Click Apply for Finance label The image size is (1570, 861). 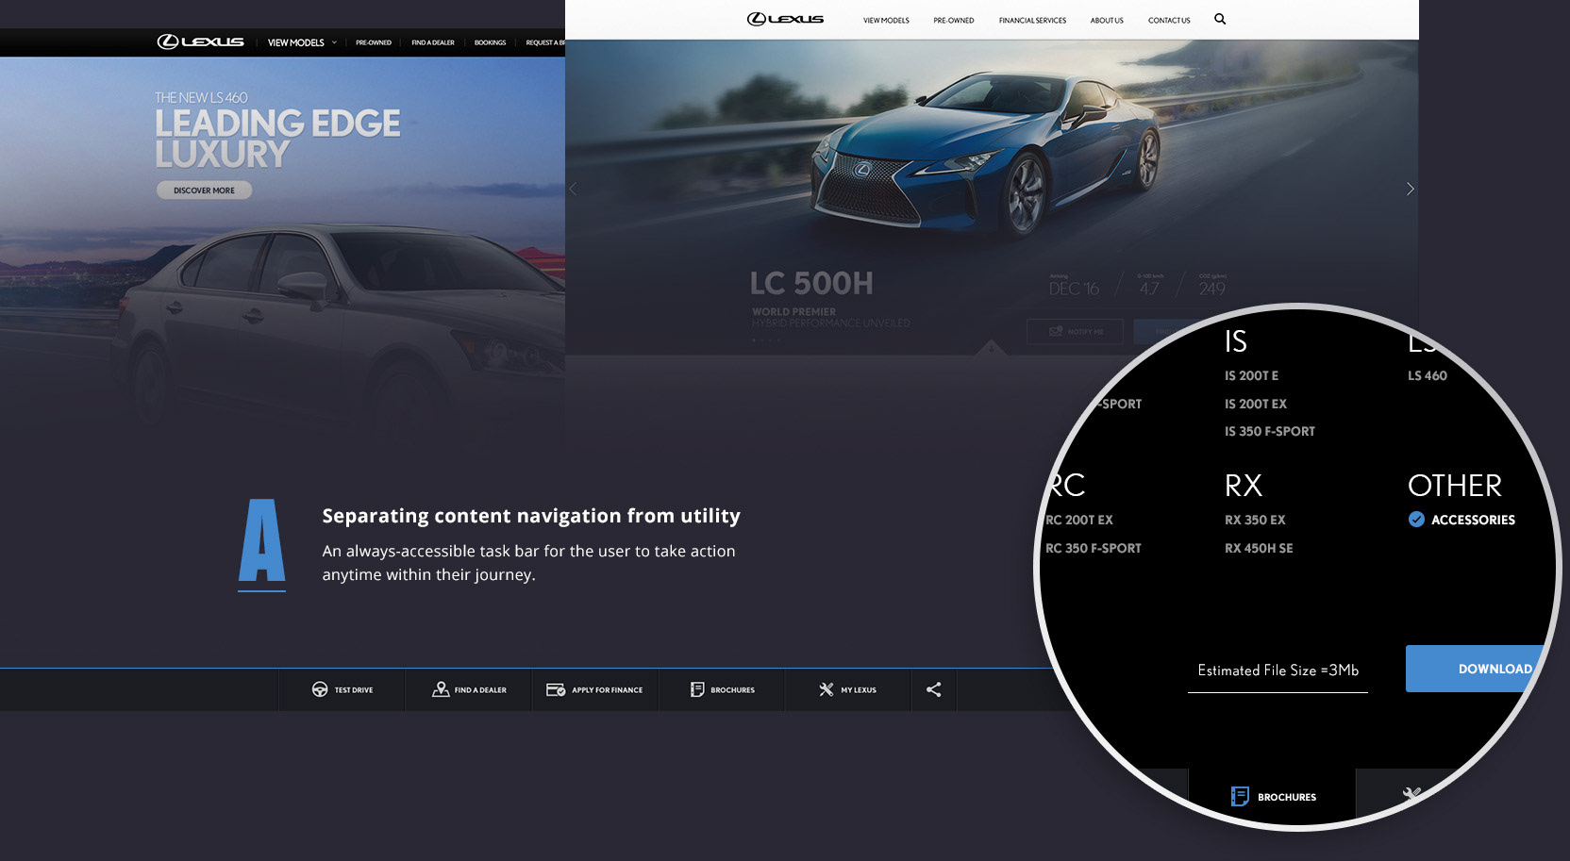point(607,690)
